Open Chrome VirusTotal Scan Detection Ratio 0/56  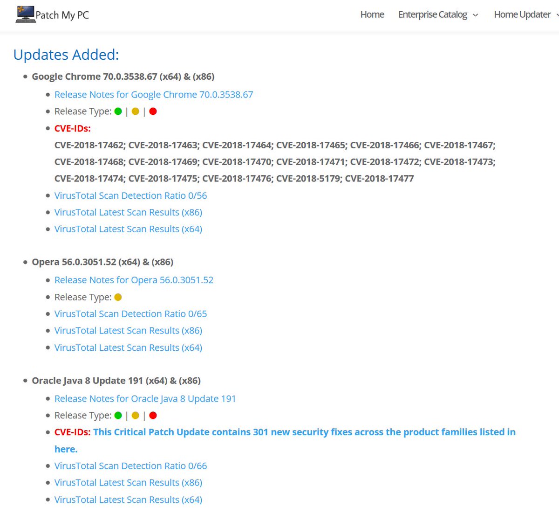click(x=130, y=195)
